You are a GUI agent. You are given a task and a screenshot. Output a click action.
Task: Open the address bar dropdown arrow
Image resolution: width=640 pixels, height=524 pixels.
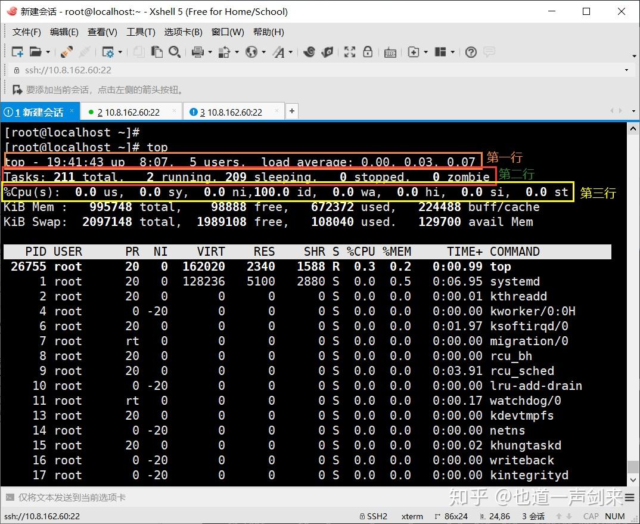point(626,70)
